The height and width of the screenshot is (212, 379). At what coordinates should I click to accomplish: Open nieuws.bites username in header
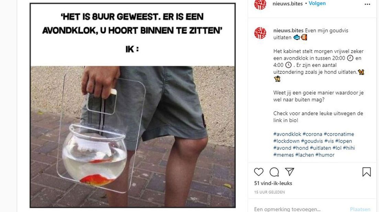click(287, 4)
